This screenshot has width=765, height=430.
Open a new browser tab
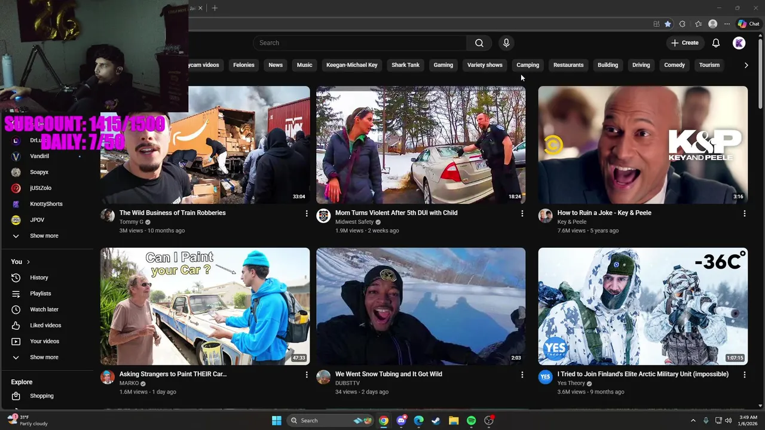coord(215,8)
